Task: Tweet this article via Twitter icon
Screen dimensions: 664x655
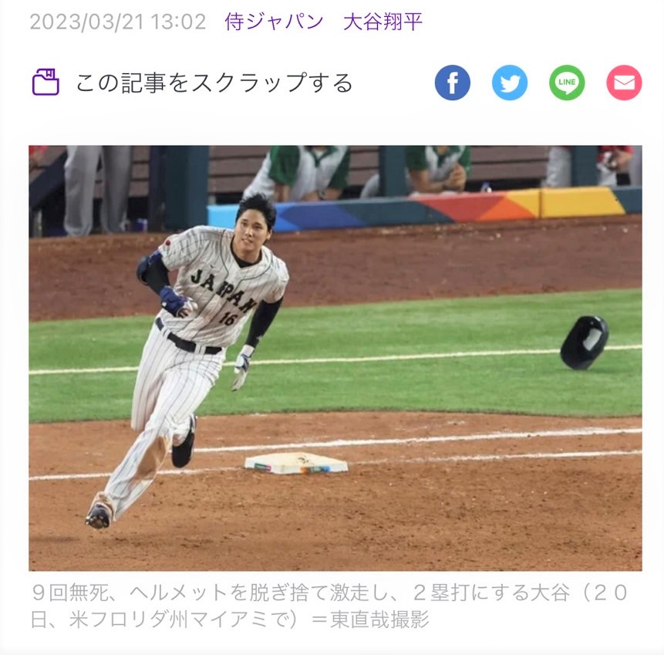Action: click(x=510, y=83)
